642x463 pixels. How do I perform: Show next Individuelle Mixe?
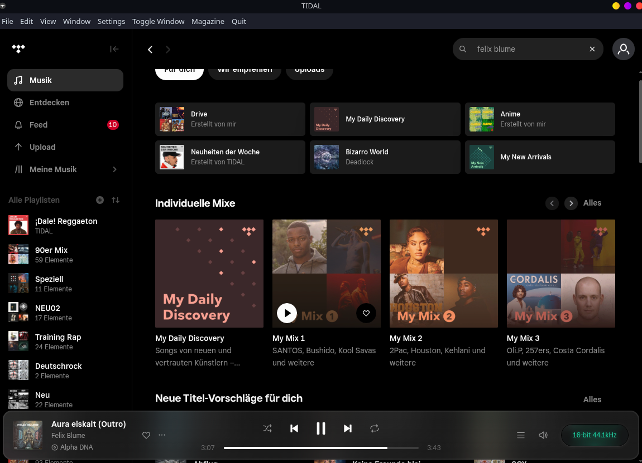coord(571,203)
